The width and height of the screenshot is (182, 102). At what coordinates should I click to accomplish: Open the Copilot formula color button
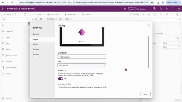tap(42, 19)
